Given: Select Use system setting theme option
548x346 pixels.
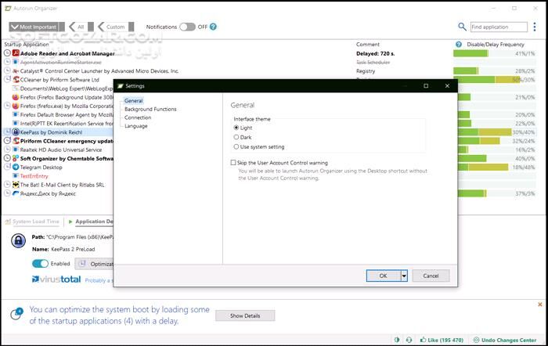Looking at the screenshot, I should tap(237, 146).
